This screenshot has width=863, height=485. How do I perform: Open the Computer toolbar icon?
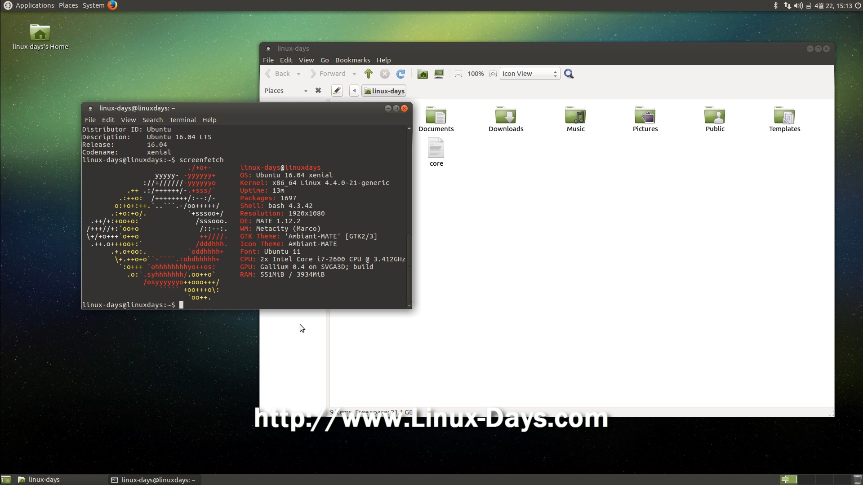pyautogui.click(x=439, y=74)
